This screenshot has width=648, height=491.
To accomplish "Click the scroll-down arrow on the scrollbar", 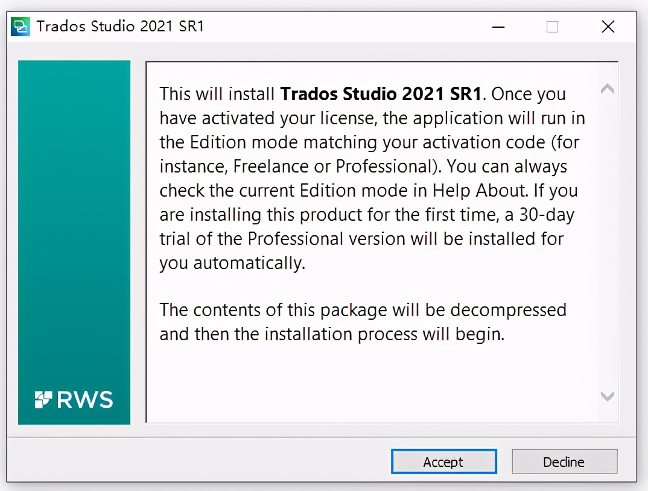I will (x=608, y=396).
